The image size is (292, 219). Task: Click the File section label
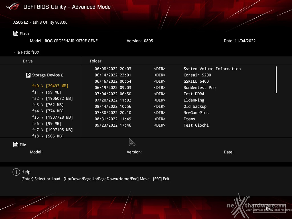click(23, 145)
